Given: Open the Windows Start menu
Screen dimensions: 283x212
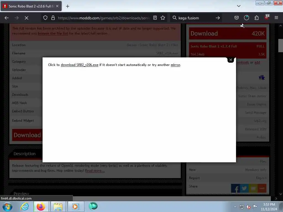Looking at the screenshot, I should pyautogui.click(x=7, y=206).
